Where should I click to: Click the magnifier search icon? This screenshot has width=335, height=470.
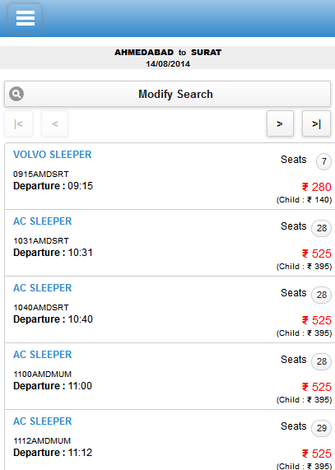[16, 94]
